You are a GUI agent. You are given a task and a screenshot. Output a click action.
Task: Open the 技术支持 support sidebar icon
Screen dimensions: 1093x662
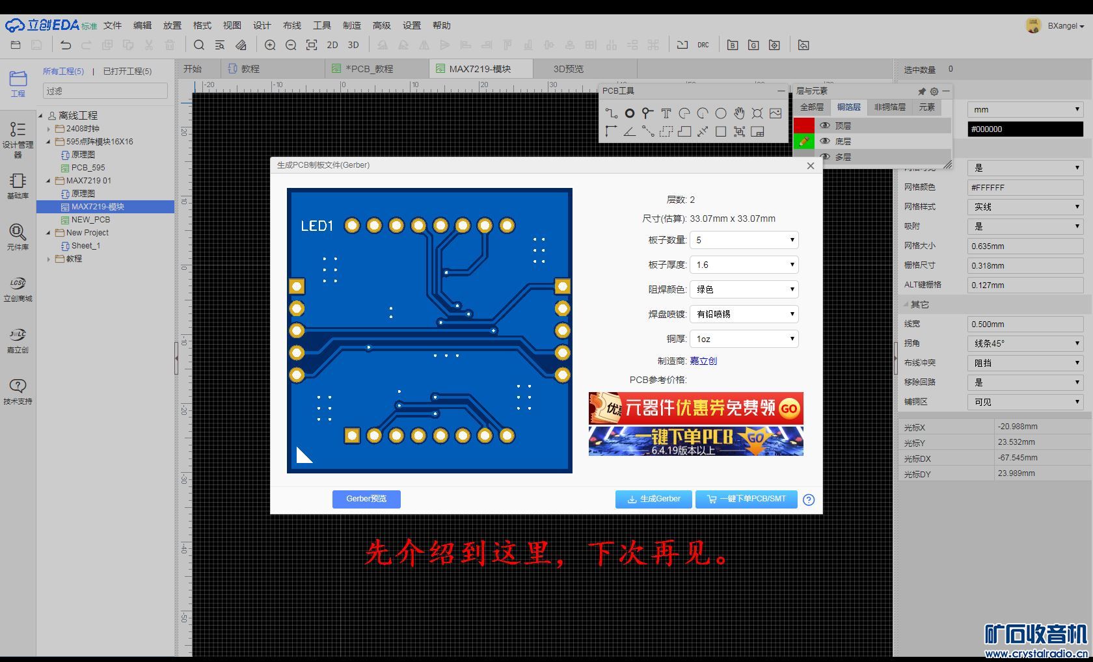pyautogui.click(x=18, y=392)
